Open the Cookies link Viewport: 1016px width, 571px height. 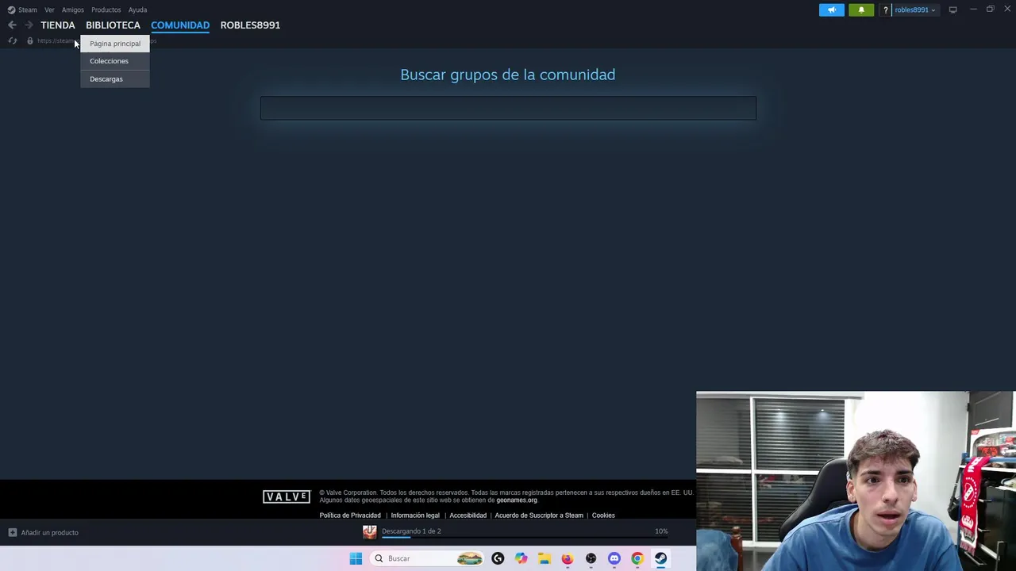click(603, 515)
